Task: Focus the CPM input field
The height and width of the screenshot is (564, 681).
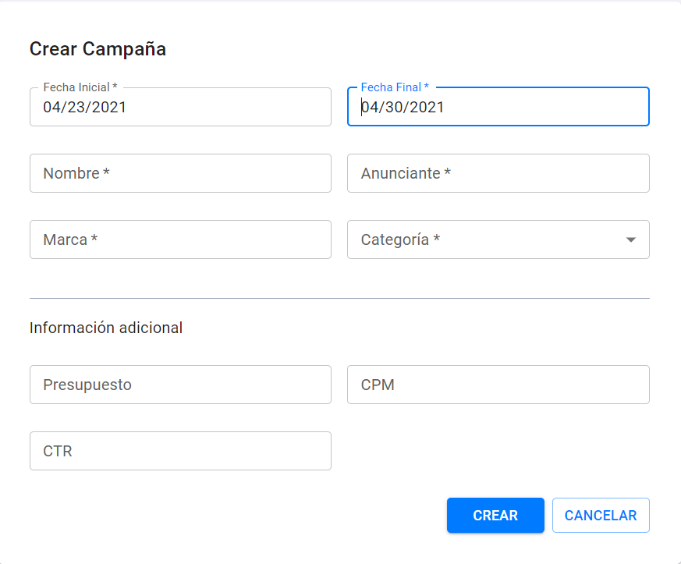Action: point(498,385)
